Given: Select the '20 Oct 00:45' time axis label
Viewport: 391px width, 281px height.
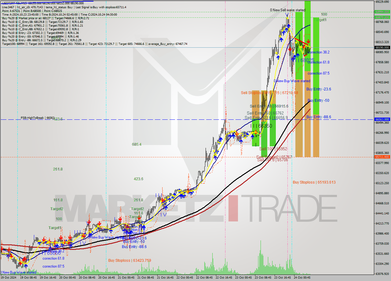Looking at the screenshot, I should (67, 278).
